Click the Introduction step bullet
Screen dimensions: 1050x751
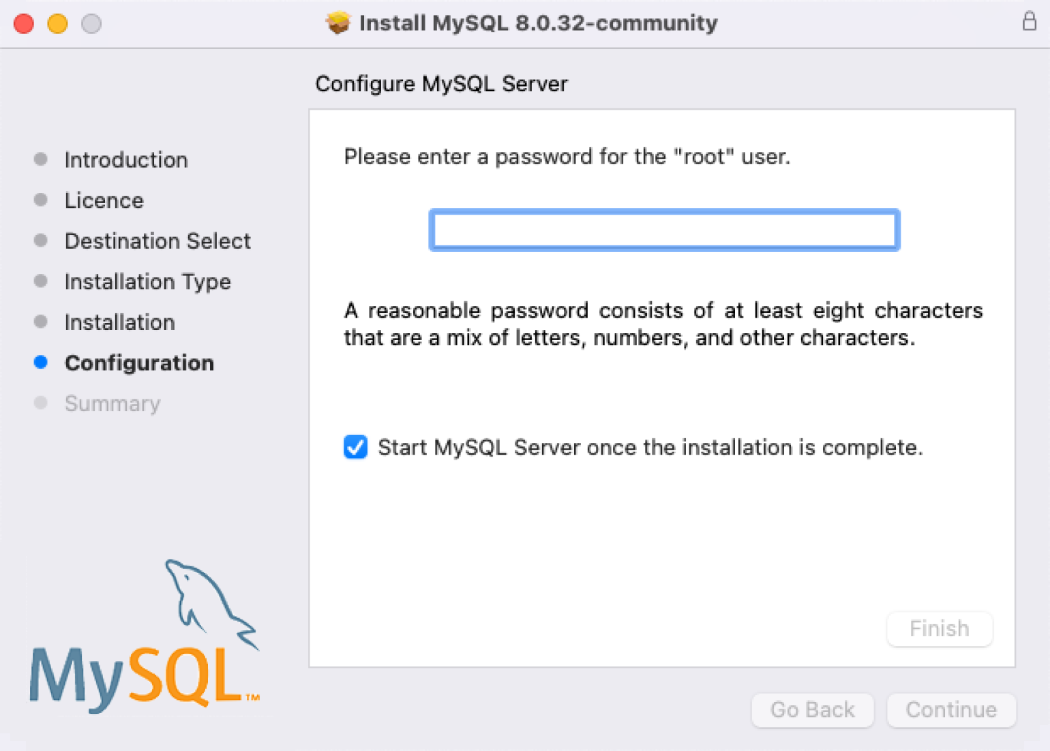(41, 159)
